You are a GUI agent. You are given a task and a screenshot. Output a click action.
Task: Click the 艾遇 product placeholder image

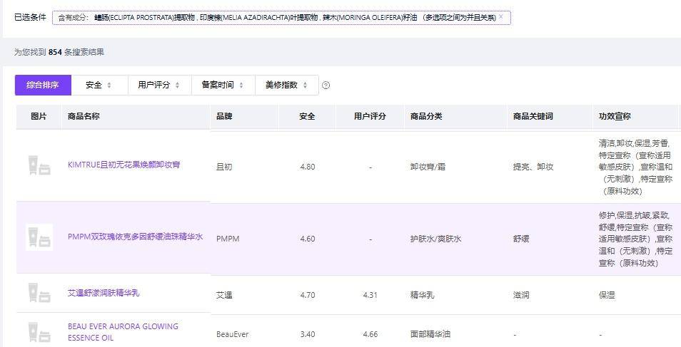coord(39,293)
